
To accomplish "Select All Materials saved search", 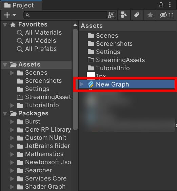I will click(43, 33).
